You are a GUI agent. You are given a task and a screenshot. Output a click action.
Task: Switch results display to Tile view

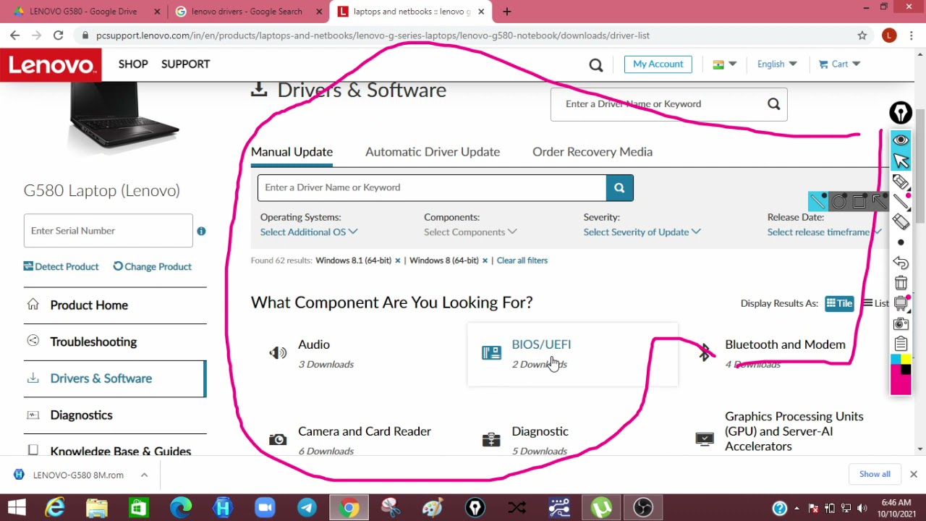click(x=840, y=303)
